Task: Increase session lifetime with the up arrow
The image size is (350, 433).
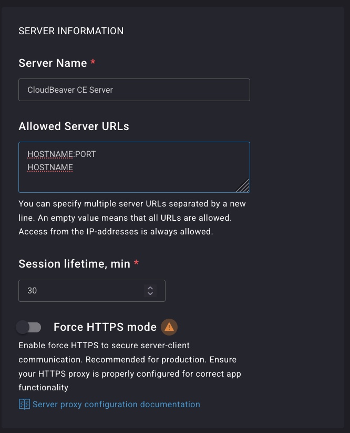Action: point(150,288)
